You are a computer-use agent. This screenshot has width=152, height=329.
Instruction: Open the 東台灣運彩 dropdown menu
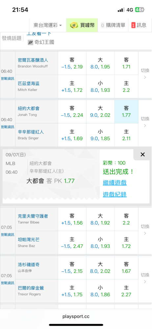coord(48,25)
